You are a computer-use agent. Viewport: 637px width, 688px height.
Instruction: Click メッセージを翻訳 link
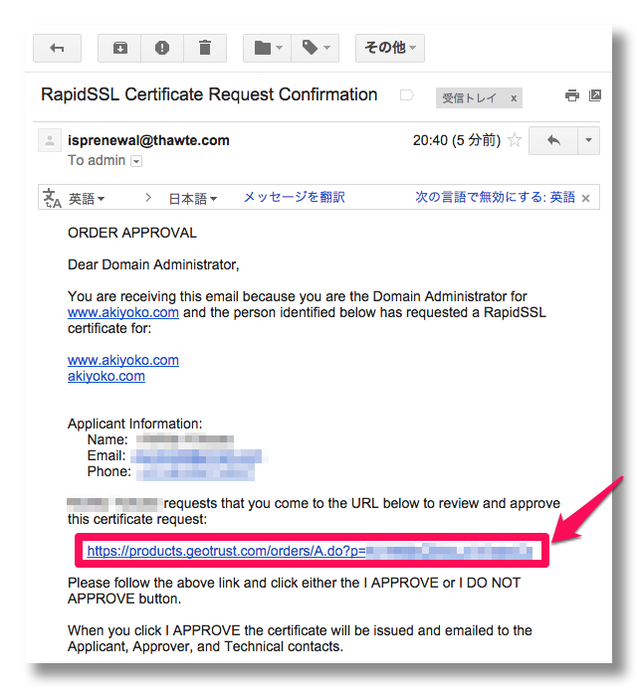(x=295, y=197)
